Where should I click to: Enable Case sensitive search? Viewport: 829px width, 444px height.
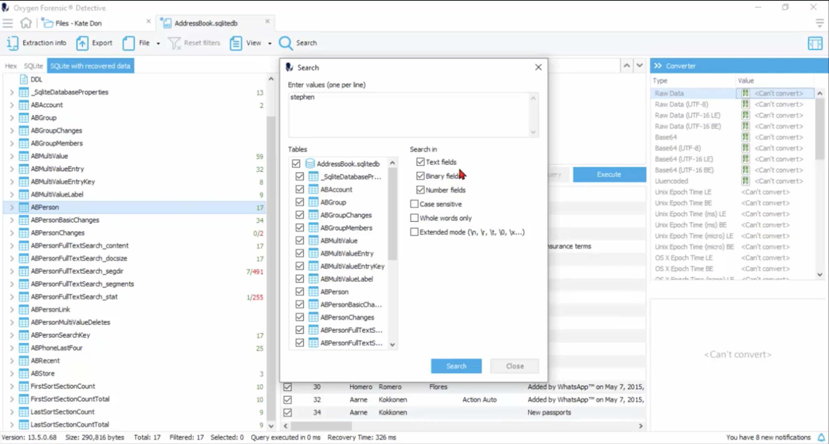(x=414, y=204)
